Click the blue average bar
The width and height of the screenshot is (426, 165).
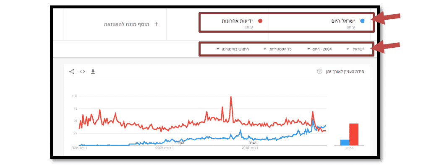pos(345,142)
